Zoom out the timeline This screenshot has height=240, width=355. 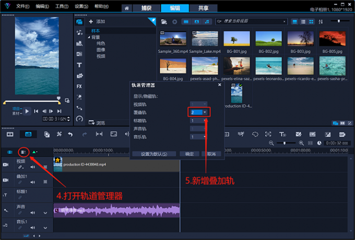pyautogui.click(x=271, y=143)
